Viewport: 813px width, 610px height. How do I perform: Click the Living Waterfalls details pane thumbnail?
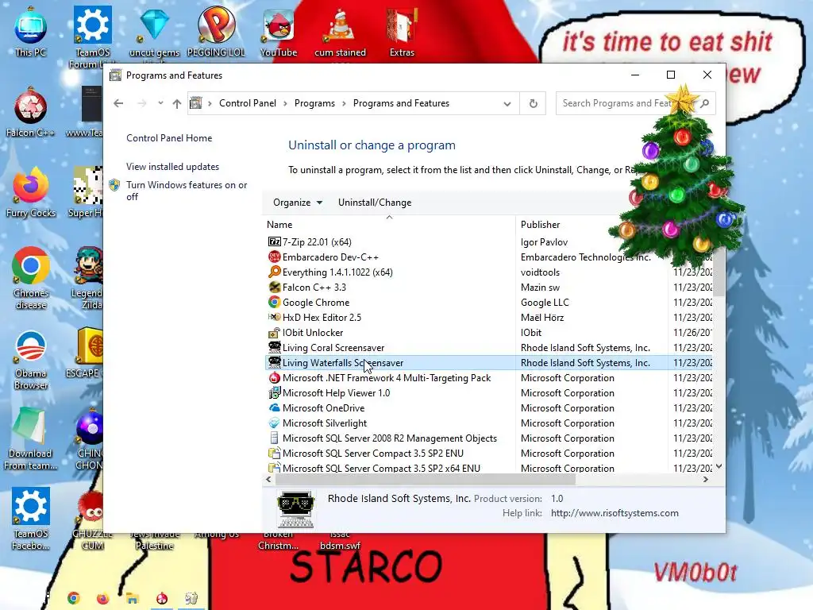[x=295, y=509]
